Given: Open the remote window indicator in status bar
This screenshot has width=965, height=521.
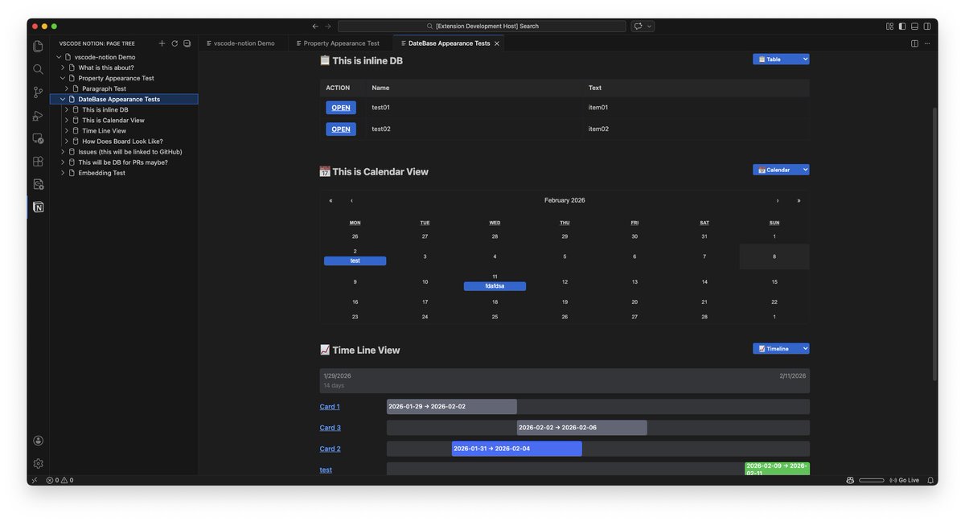Looking at the screenshot, I should point(34,480).
